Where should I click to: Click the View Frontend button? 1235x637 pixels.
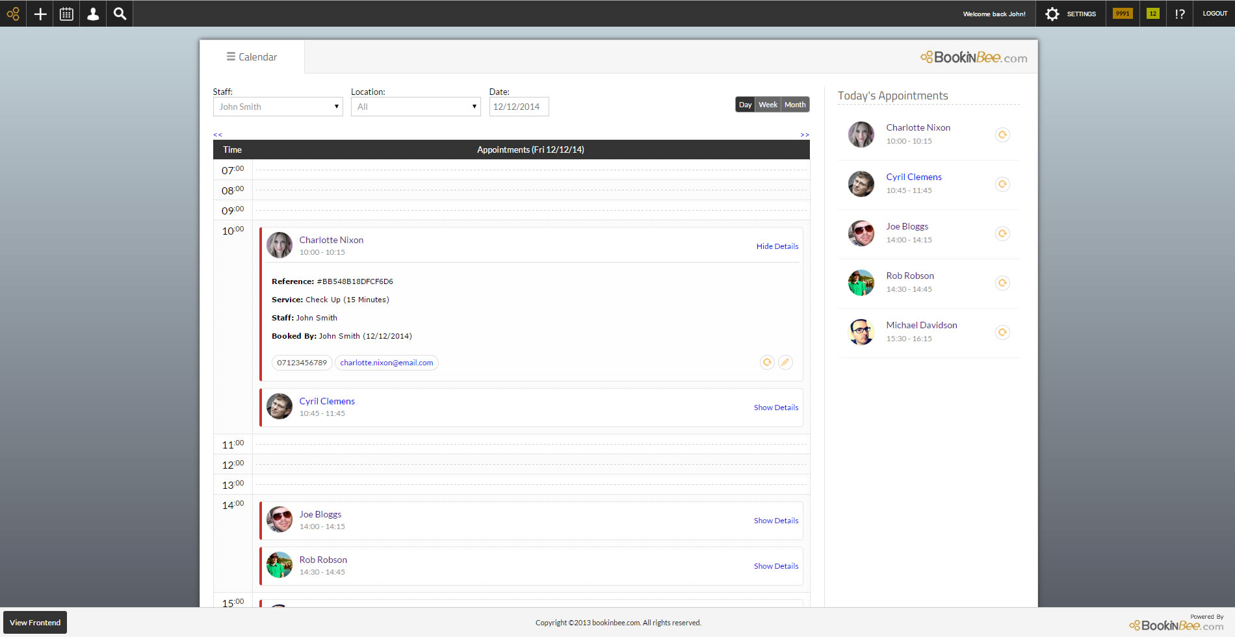coord(35,623)
